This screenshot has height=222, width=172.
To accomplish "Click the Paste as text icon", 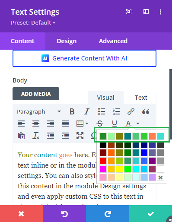I will (21, 136).
